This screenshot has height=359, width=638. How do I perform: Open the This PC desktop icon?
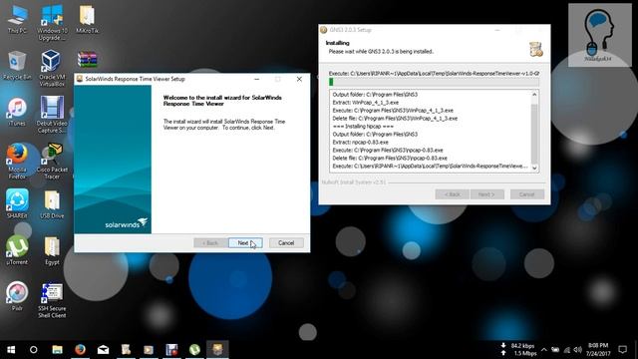17,19
